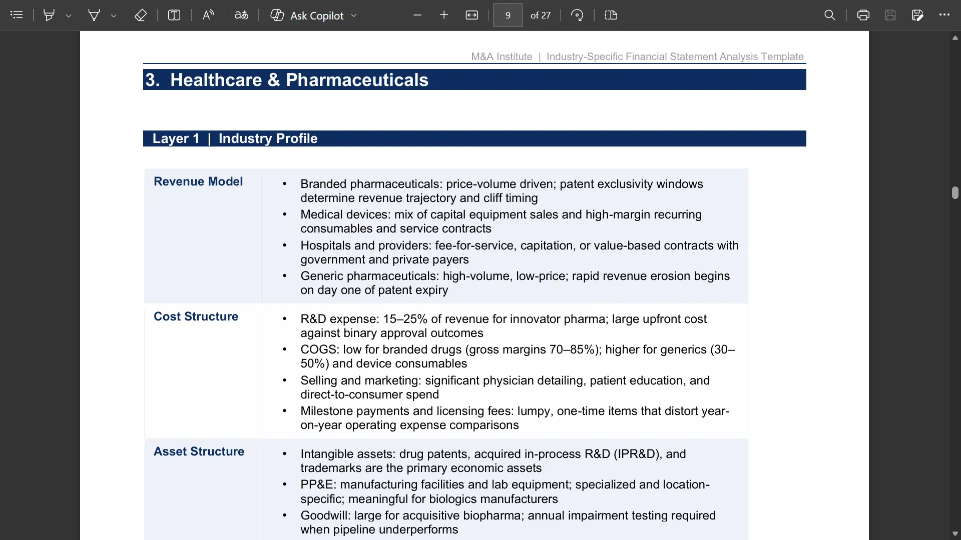This screenshot has height=540, width=961.
Task: Open the find in document search
Action: tap(830, 15)
